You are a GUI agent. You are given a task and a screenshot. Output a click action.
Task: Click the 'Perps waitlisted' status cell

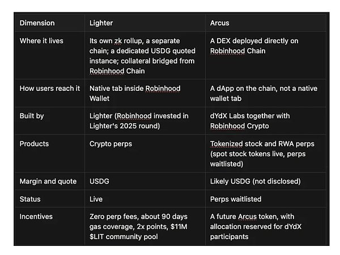236,199
